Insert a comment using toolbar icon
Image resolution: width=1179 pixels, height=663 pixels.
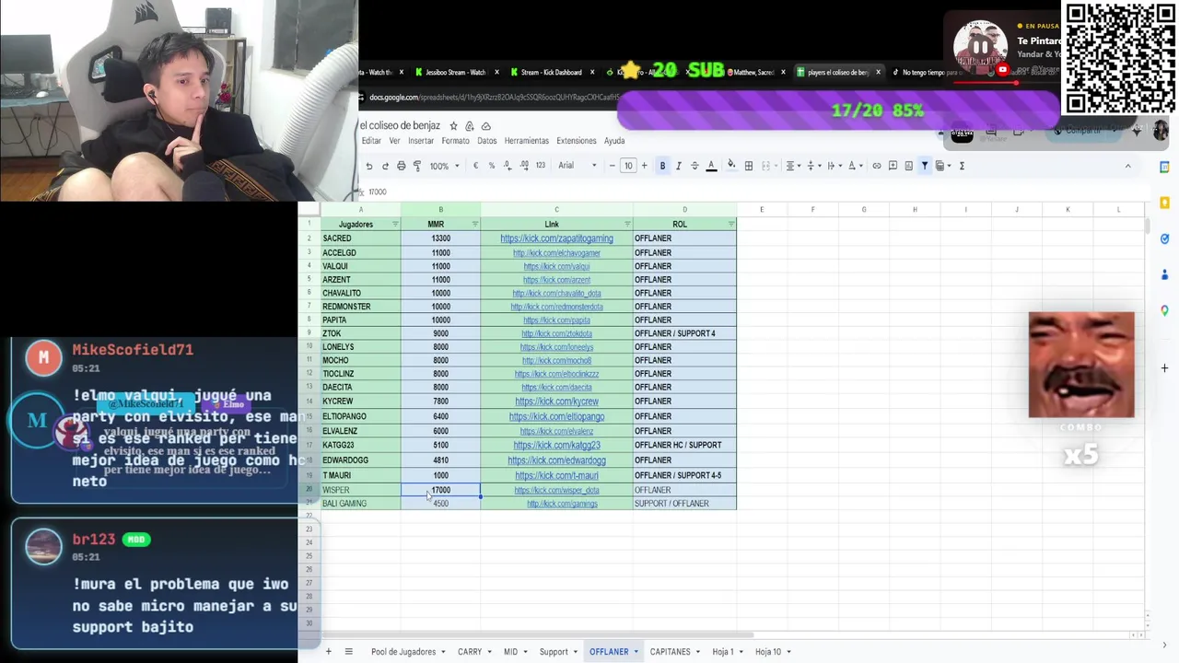pyautogui.click(x=893, y=166)
